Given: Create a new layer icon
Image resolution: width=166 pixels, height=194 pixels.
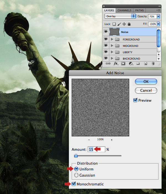Looking at the screenshot, I should point(146,63).
